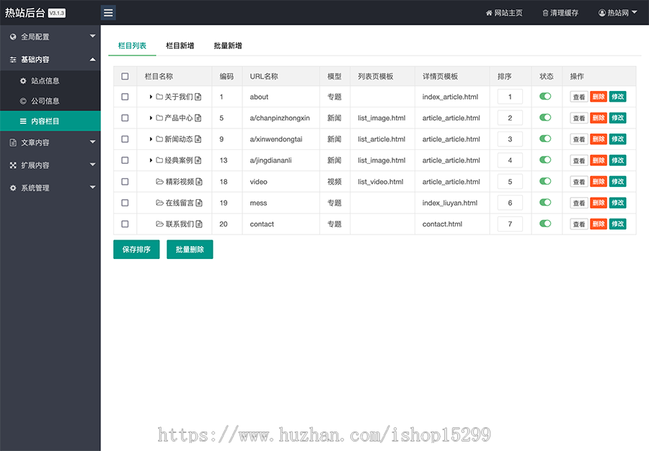The height and width of the screenshot is (451, 649).
Task: Switch to the 批量新增 tab
Action: [228, 45]
